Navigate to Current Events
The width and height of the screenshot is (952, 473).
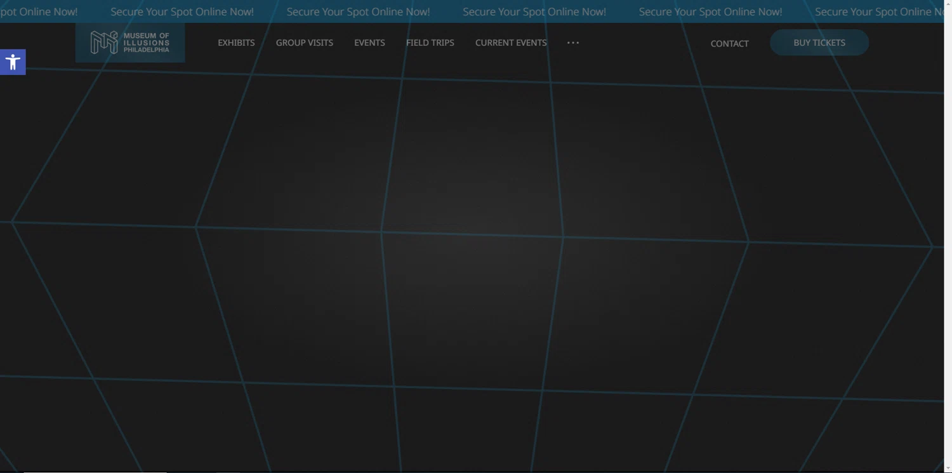coord(511,43)
